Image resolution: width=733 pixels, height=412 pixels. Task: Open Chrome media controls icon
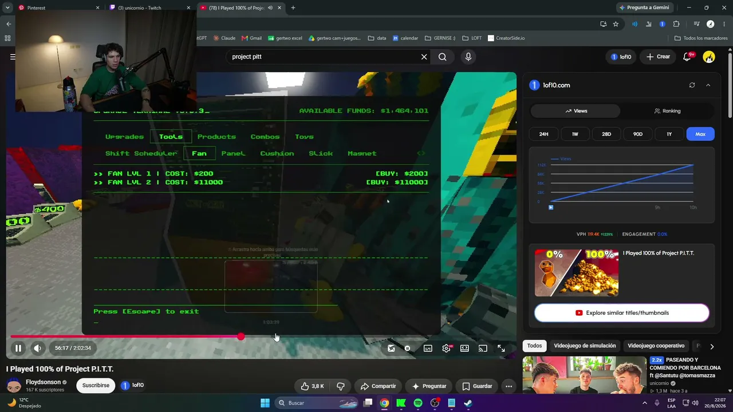(696, 24)
